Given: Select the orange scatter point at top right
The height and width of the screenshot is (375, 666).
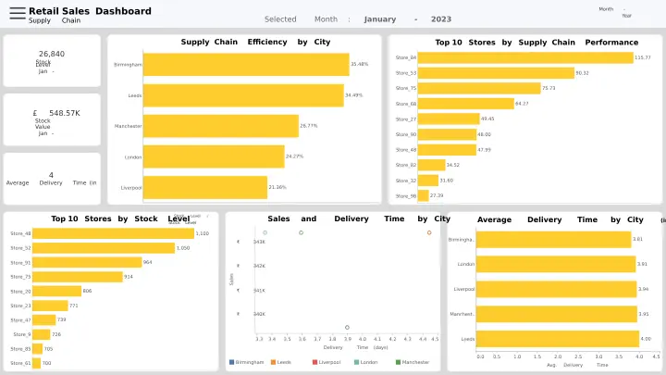Looking at the screenshot, I should [x=429, y=232].
